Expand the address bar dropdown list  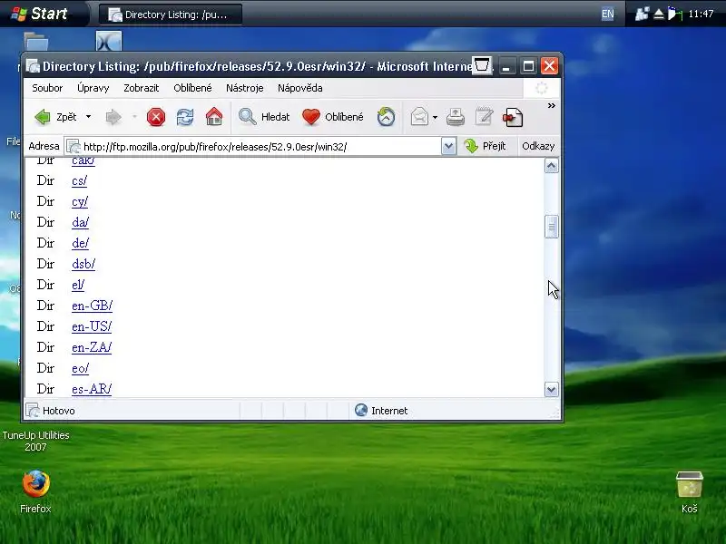(448, 147)
